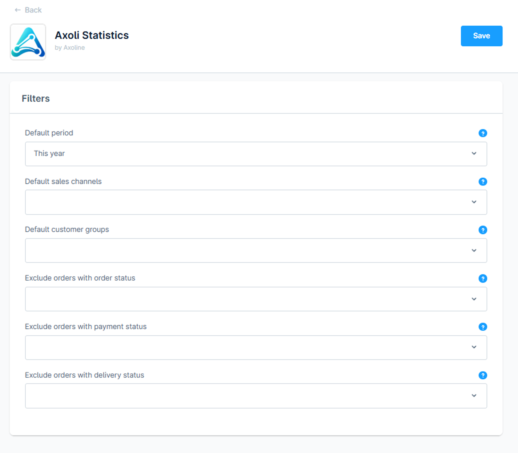Screen dimensions: 518x453
Task: Click the 'by Axoline' vendor text
Action: click(x=70, y=47)
